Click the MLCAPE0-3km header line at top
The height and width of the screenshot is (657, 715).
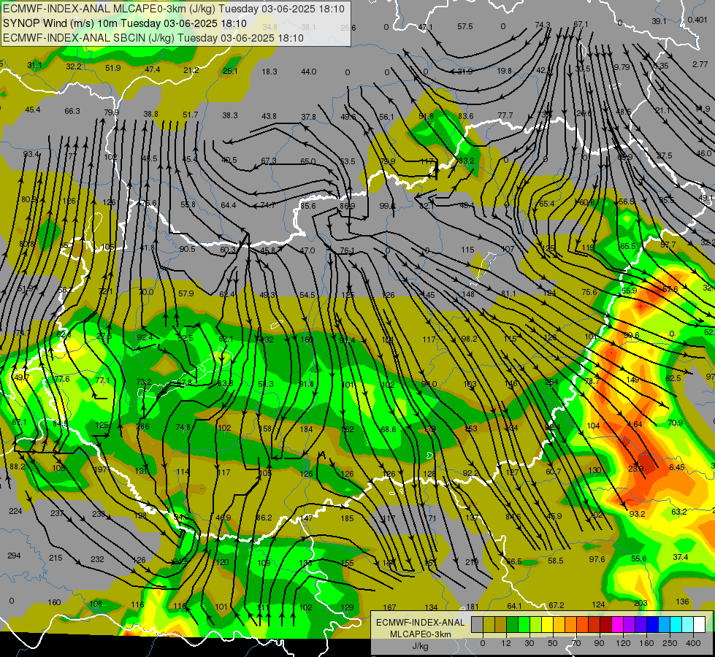tap(174, 9)
